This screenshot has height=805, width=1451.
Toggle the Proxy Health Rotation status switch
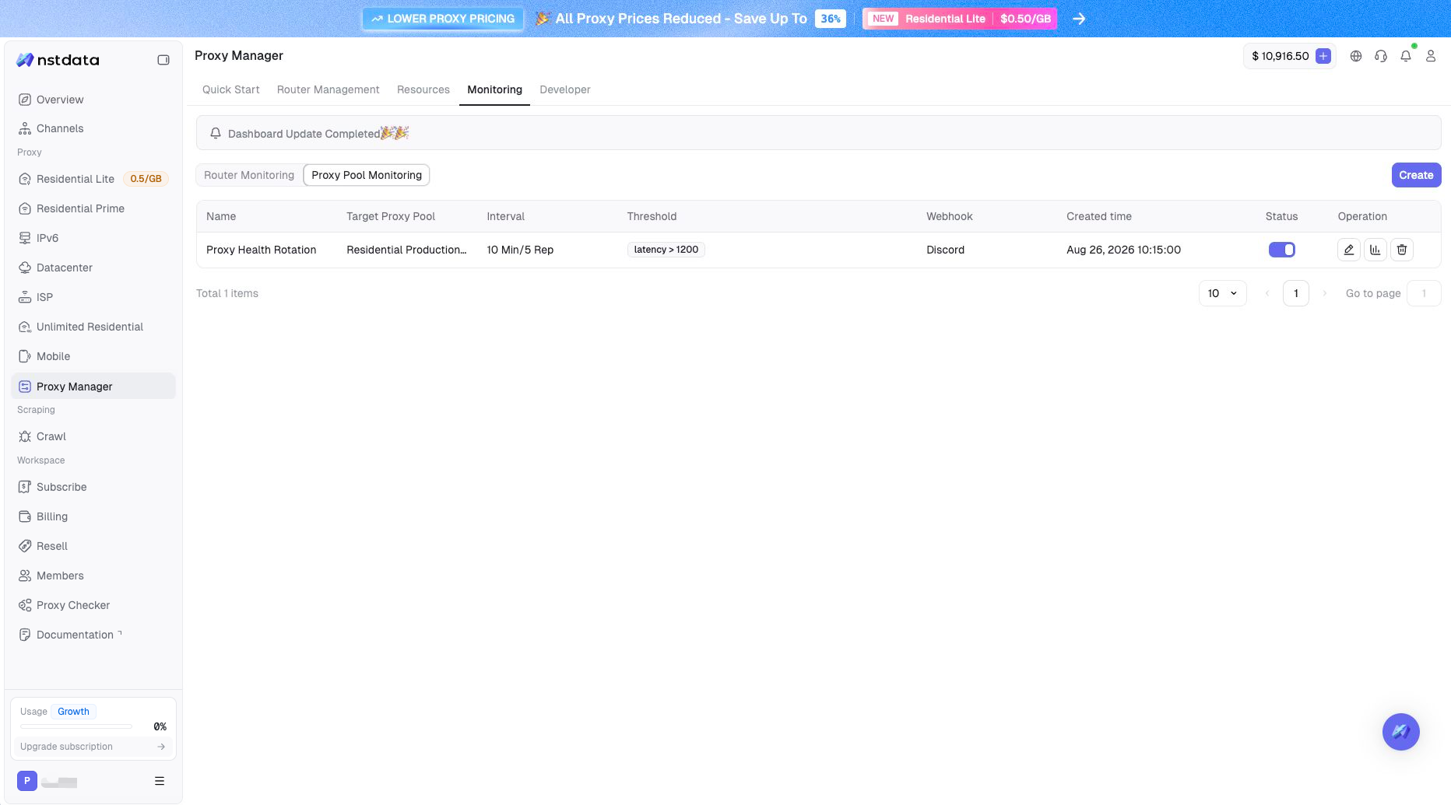[1281, 250]
